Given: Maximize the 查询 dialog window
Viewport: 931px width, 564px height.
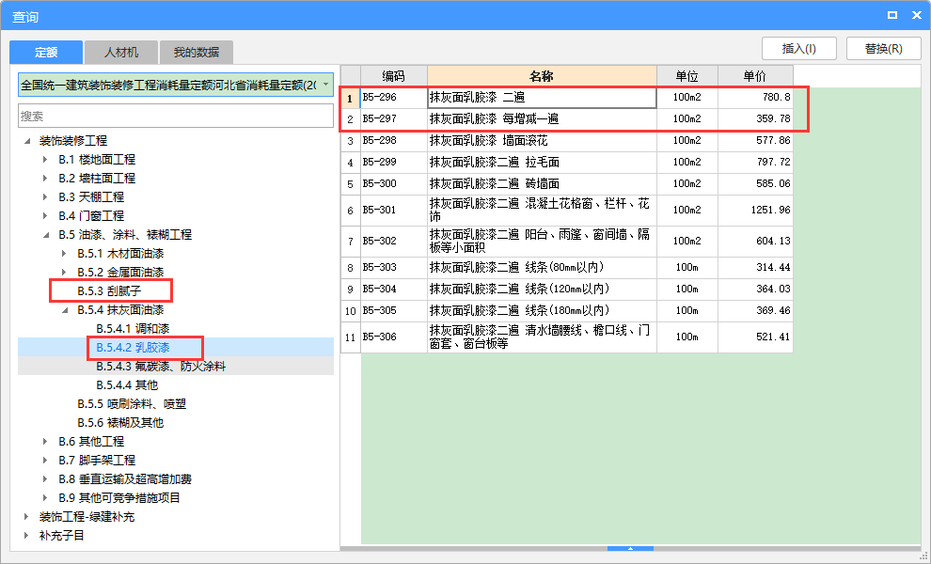Looking at the screenshot, I should click(892, 15).
